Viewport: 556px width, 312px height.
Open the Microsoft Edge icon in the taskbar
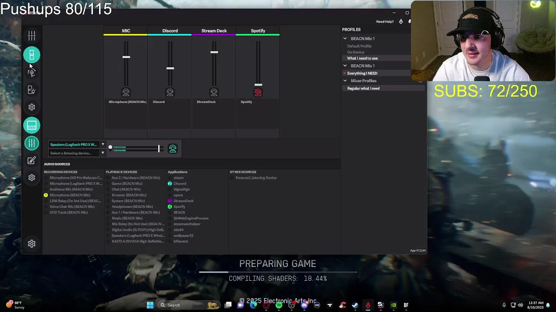(x=253, y=305)
